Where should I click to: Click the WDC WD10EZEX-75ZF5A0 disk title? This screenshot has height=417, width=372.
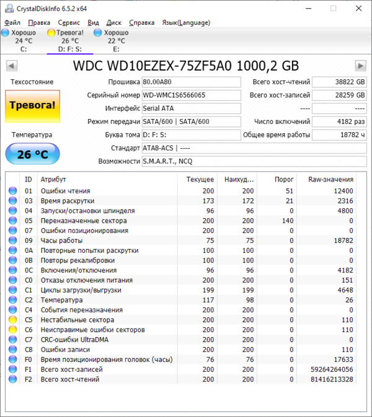click(x=186, y=66)
